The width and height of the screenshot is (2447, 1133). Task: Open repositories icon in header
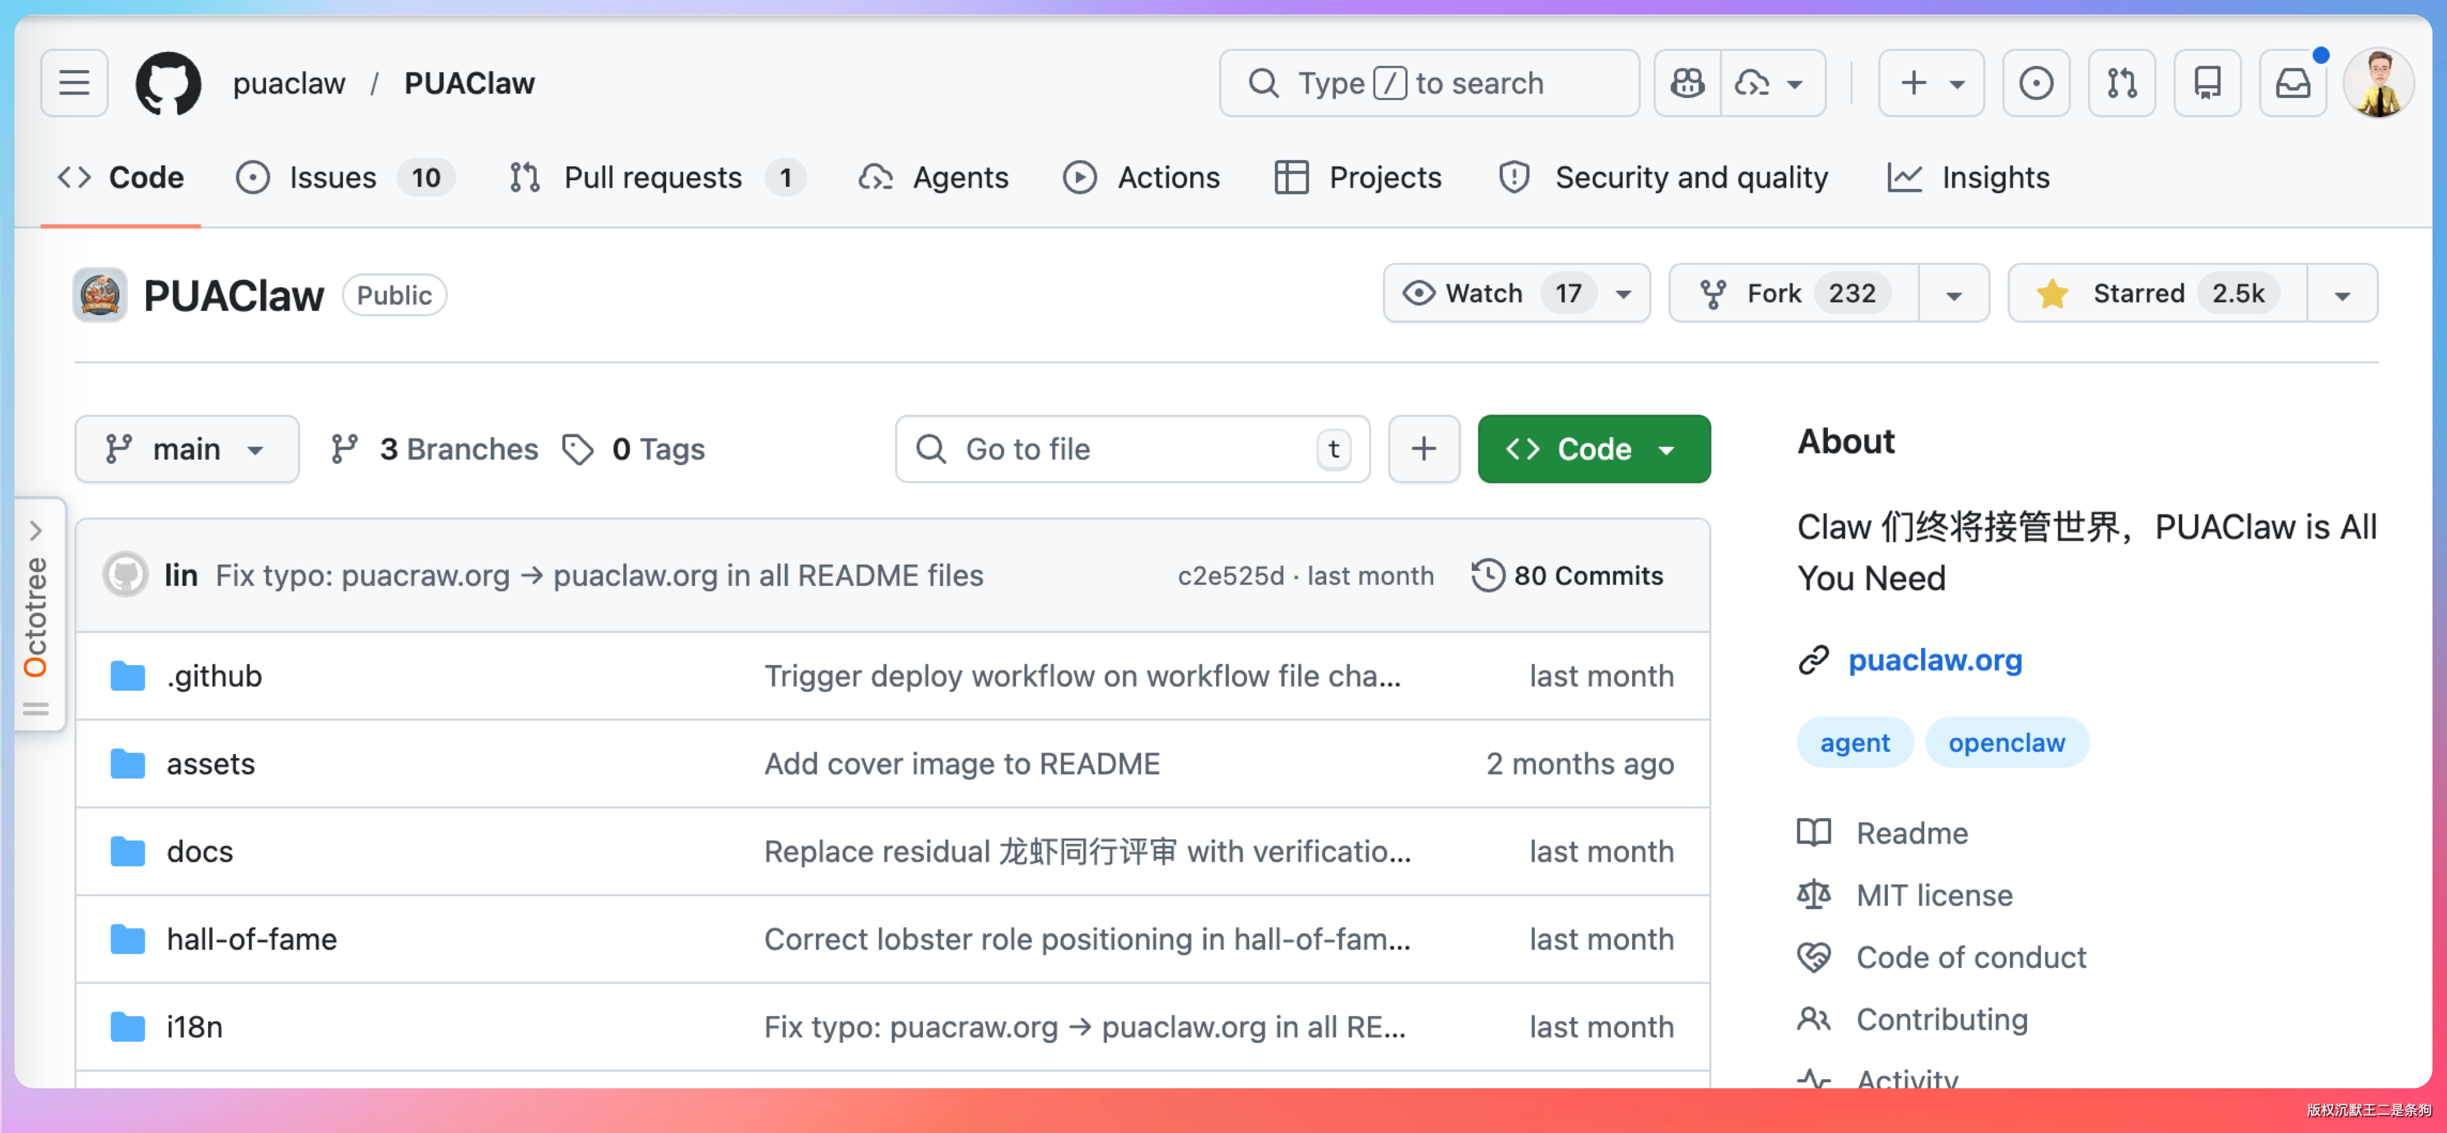point(2206,83)
